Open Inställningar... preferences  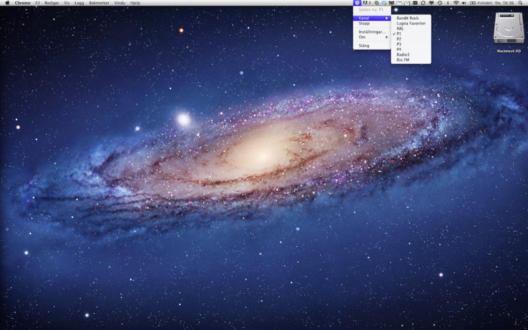click(372, 32)
